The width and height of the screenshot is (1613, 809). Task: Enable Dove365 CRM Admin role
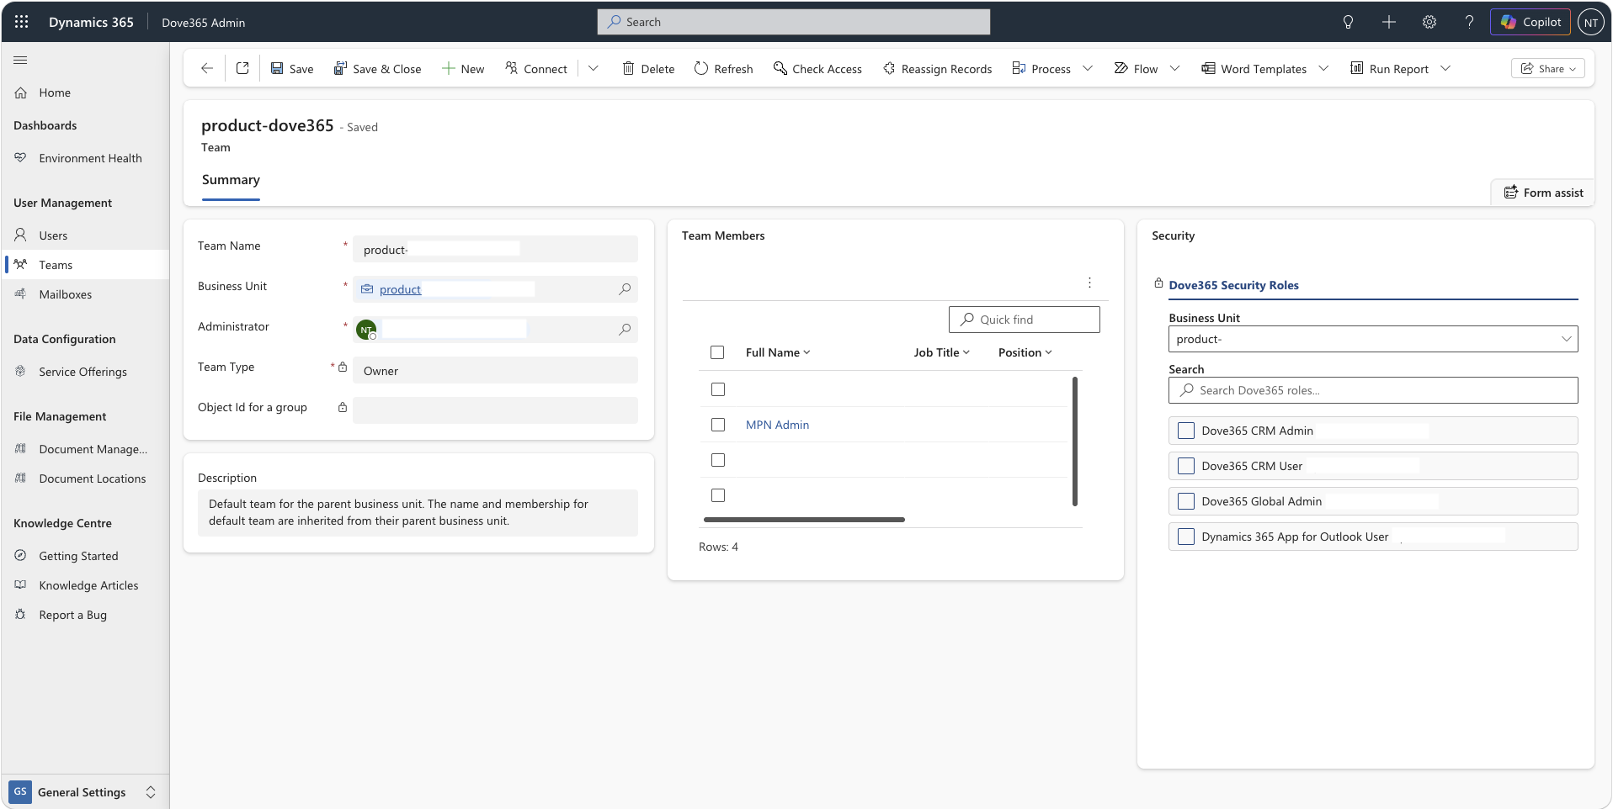1186,431
